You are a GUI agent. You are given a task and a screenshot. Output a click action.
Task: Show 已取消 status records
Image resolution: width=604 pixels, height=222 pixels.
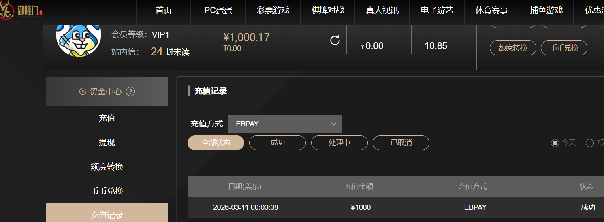401,143
